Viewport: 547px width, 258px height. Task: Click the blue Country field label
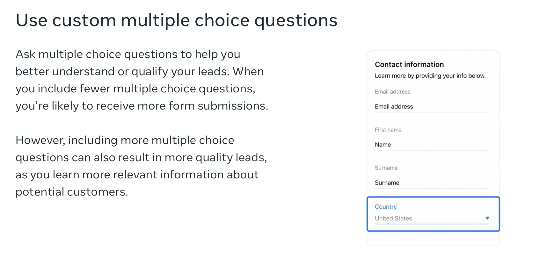pos(386,207)
